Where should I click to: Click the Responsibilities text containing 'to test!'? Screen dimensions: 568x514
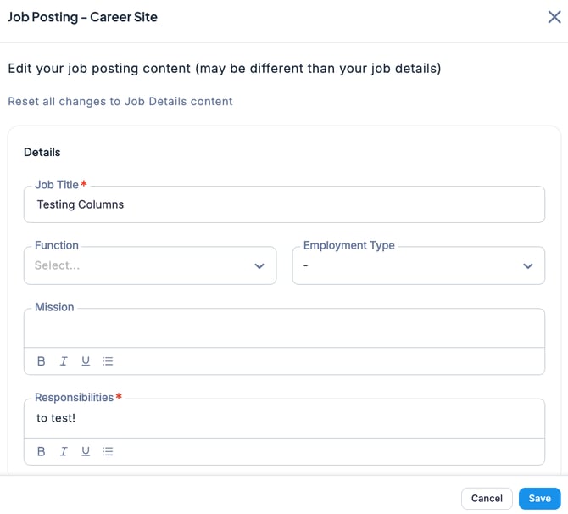(x=56, y=418)
